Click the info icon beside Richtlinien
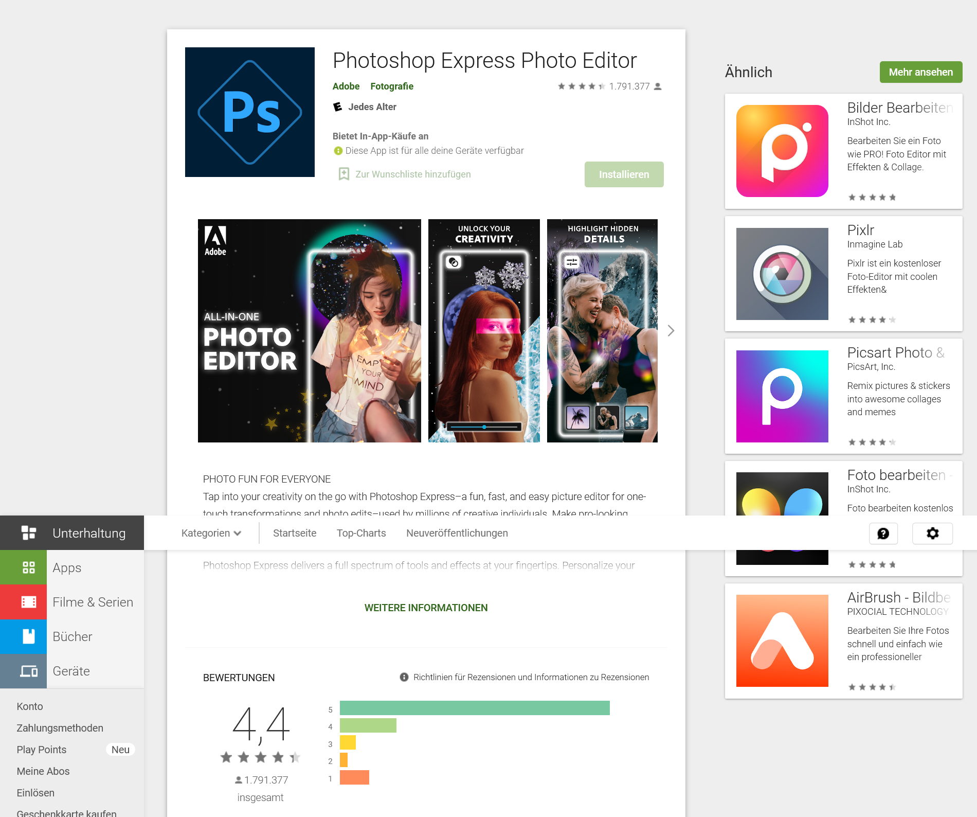The image size is (977, 817). click(404, 677)
